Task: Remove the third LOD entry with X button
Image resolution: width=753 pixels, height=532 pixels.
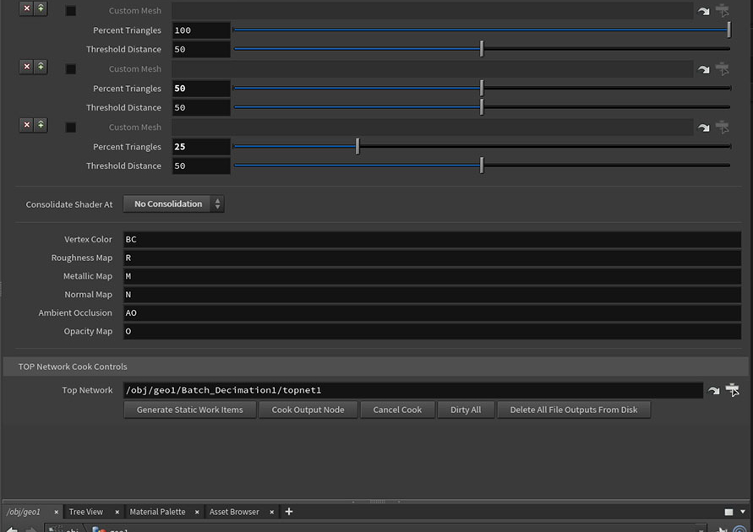Action: tap(26, 125)
